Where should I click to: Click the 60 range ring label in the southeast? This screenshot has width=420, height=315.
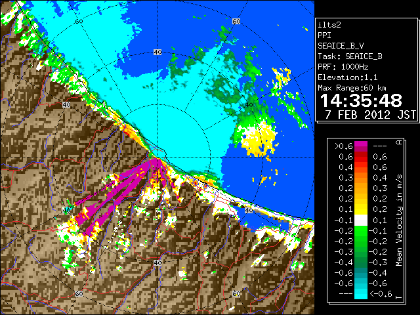pos(236,294)
